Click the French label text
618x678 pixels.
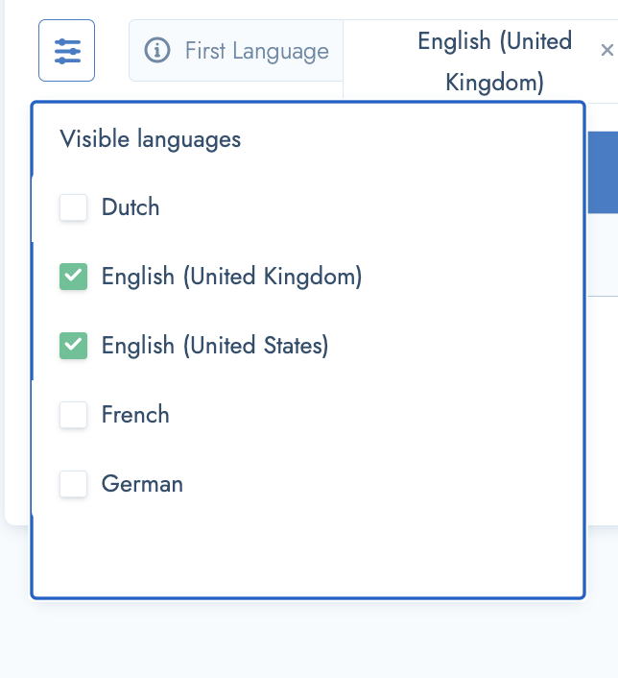point(135,415)
